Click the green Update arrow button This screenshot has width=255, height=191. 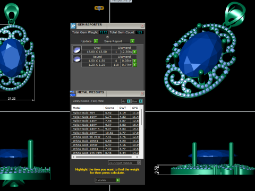(96, 41)
